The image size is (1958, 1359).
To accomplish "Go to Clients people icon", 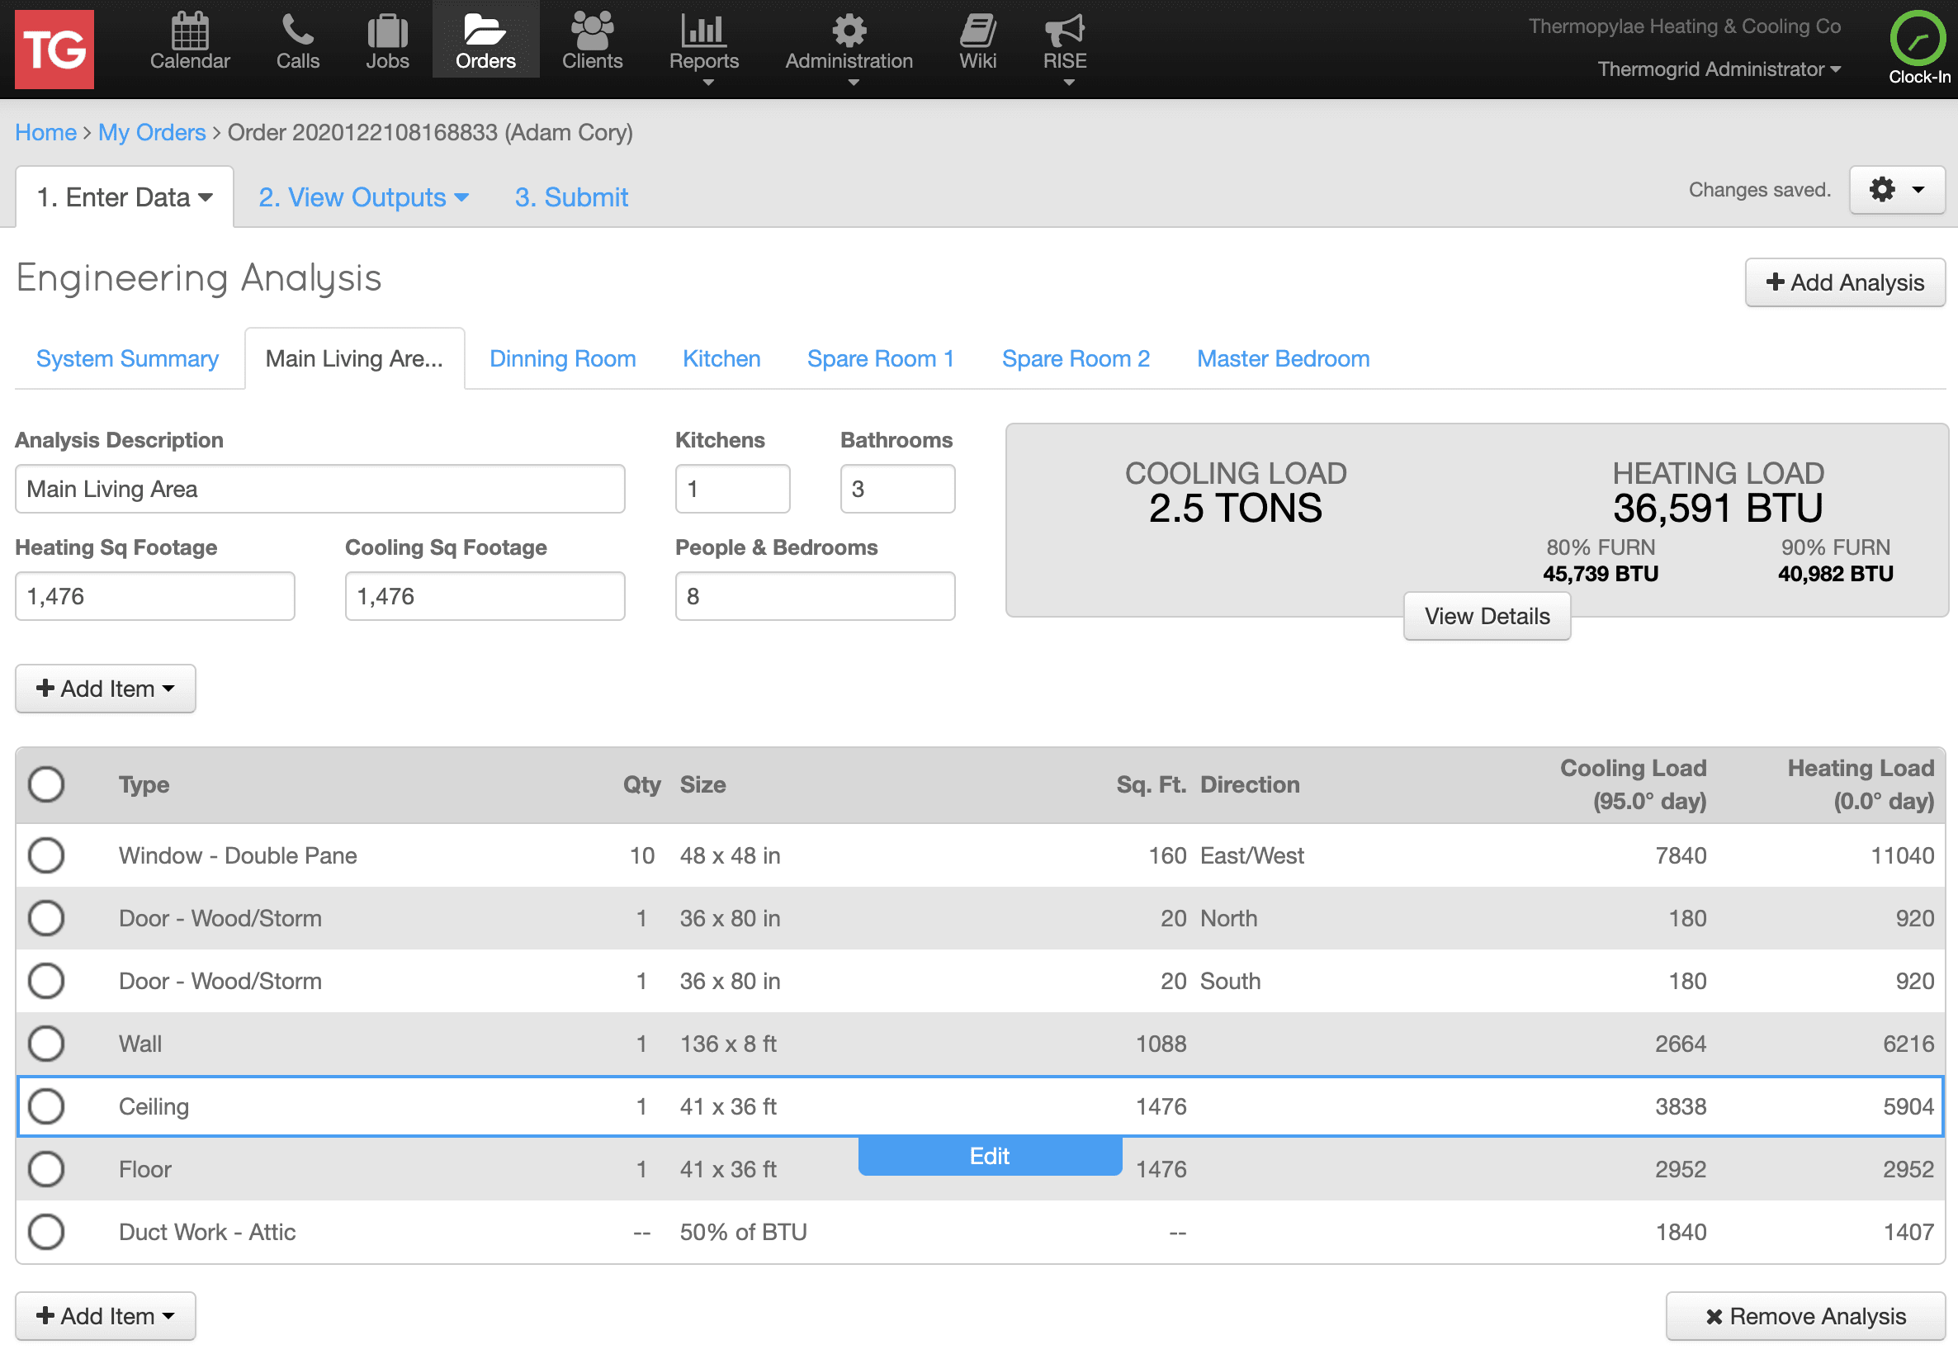I will click(592, 32).
